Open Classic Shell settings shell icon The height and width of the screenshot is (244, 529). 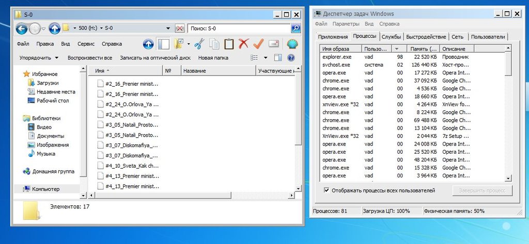[x=292, y=44]
